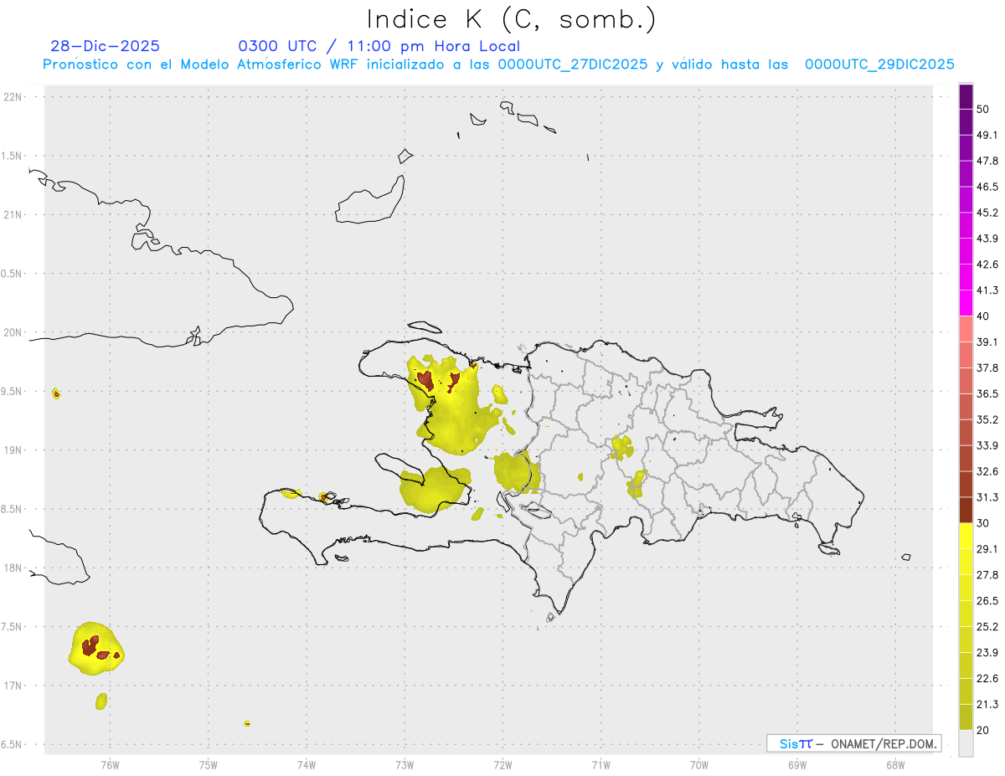Screen dimensions: 1005x776
Task: Click the colorbar value "36.5"
Action: pyautogui.click(x=987, y=393)
